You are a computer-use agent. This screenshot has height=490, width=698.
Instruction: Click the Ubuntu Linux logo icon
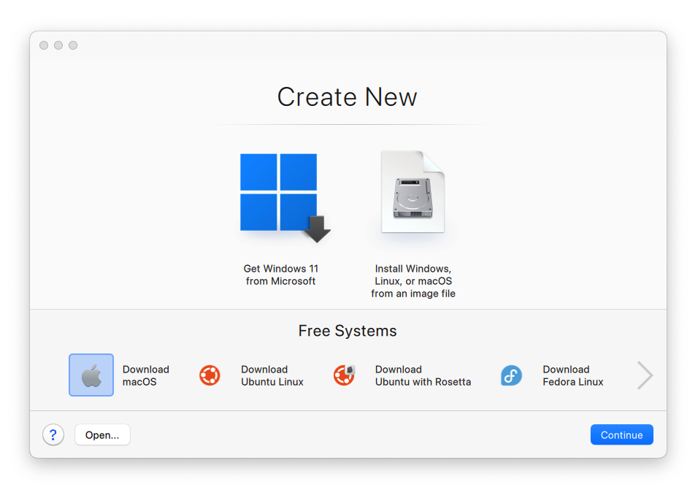coord(210,375)
